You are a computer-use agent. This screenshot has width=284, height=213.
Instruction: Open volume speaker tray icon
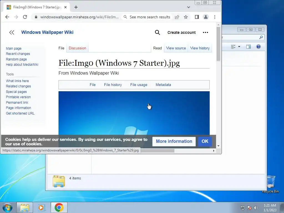[x=256, y=208]
